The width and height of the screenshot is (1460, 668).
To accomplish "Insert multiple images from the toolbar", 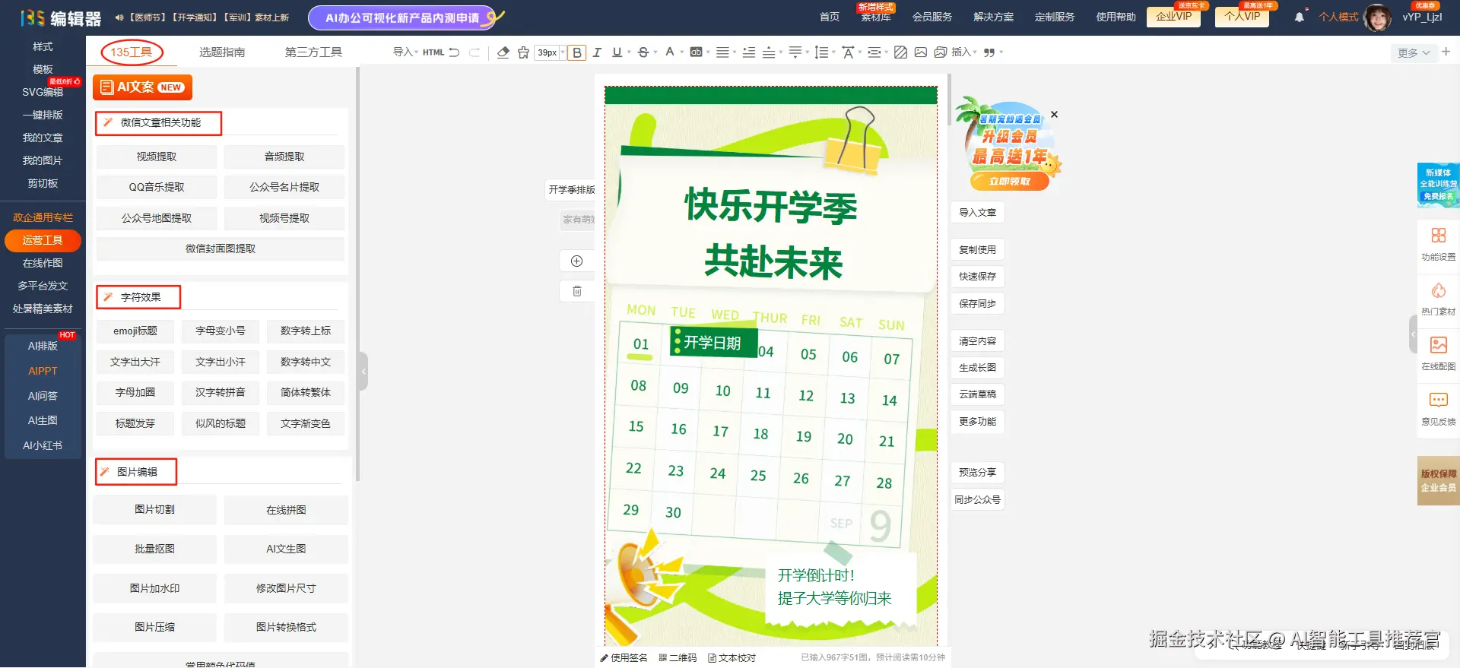I will (x=940, y=52).
